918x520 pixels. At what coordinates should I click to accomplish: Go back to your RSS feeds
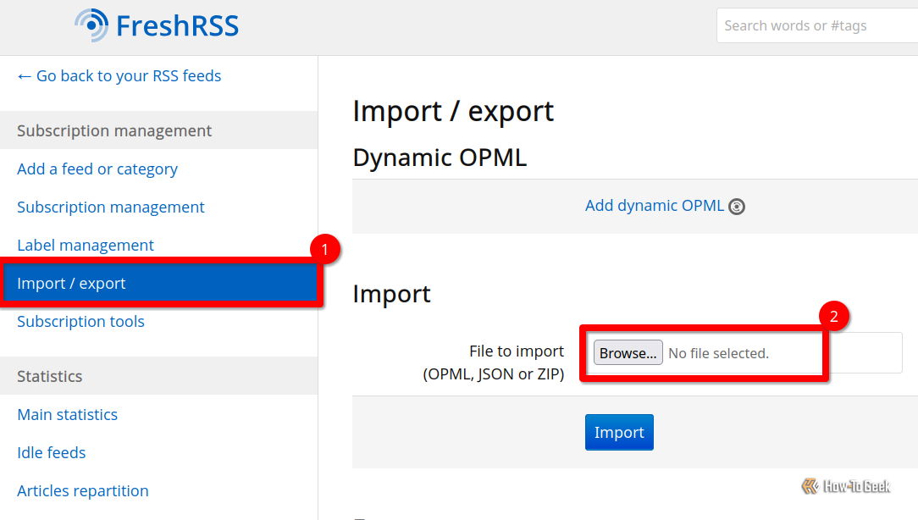(118, 75)
